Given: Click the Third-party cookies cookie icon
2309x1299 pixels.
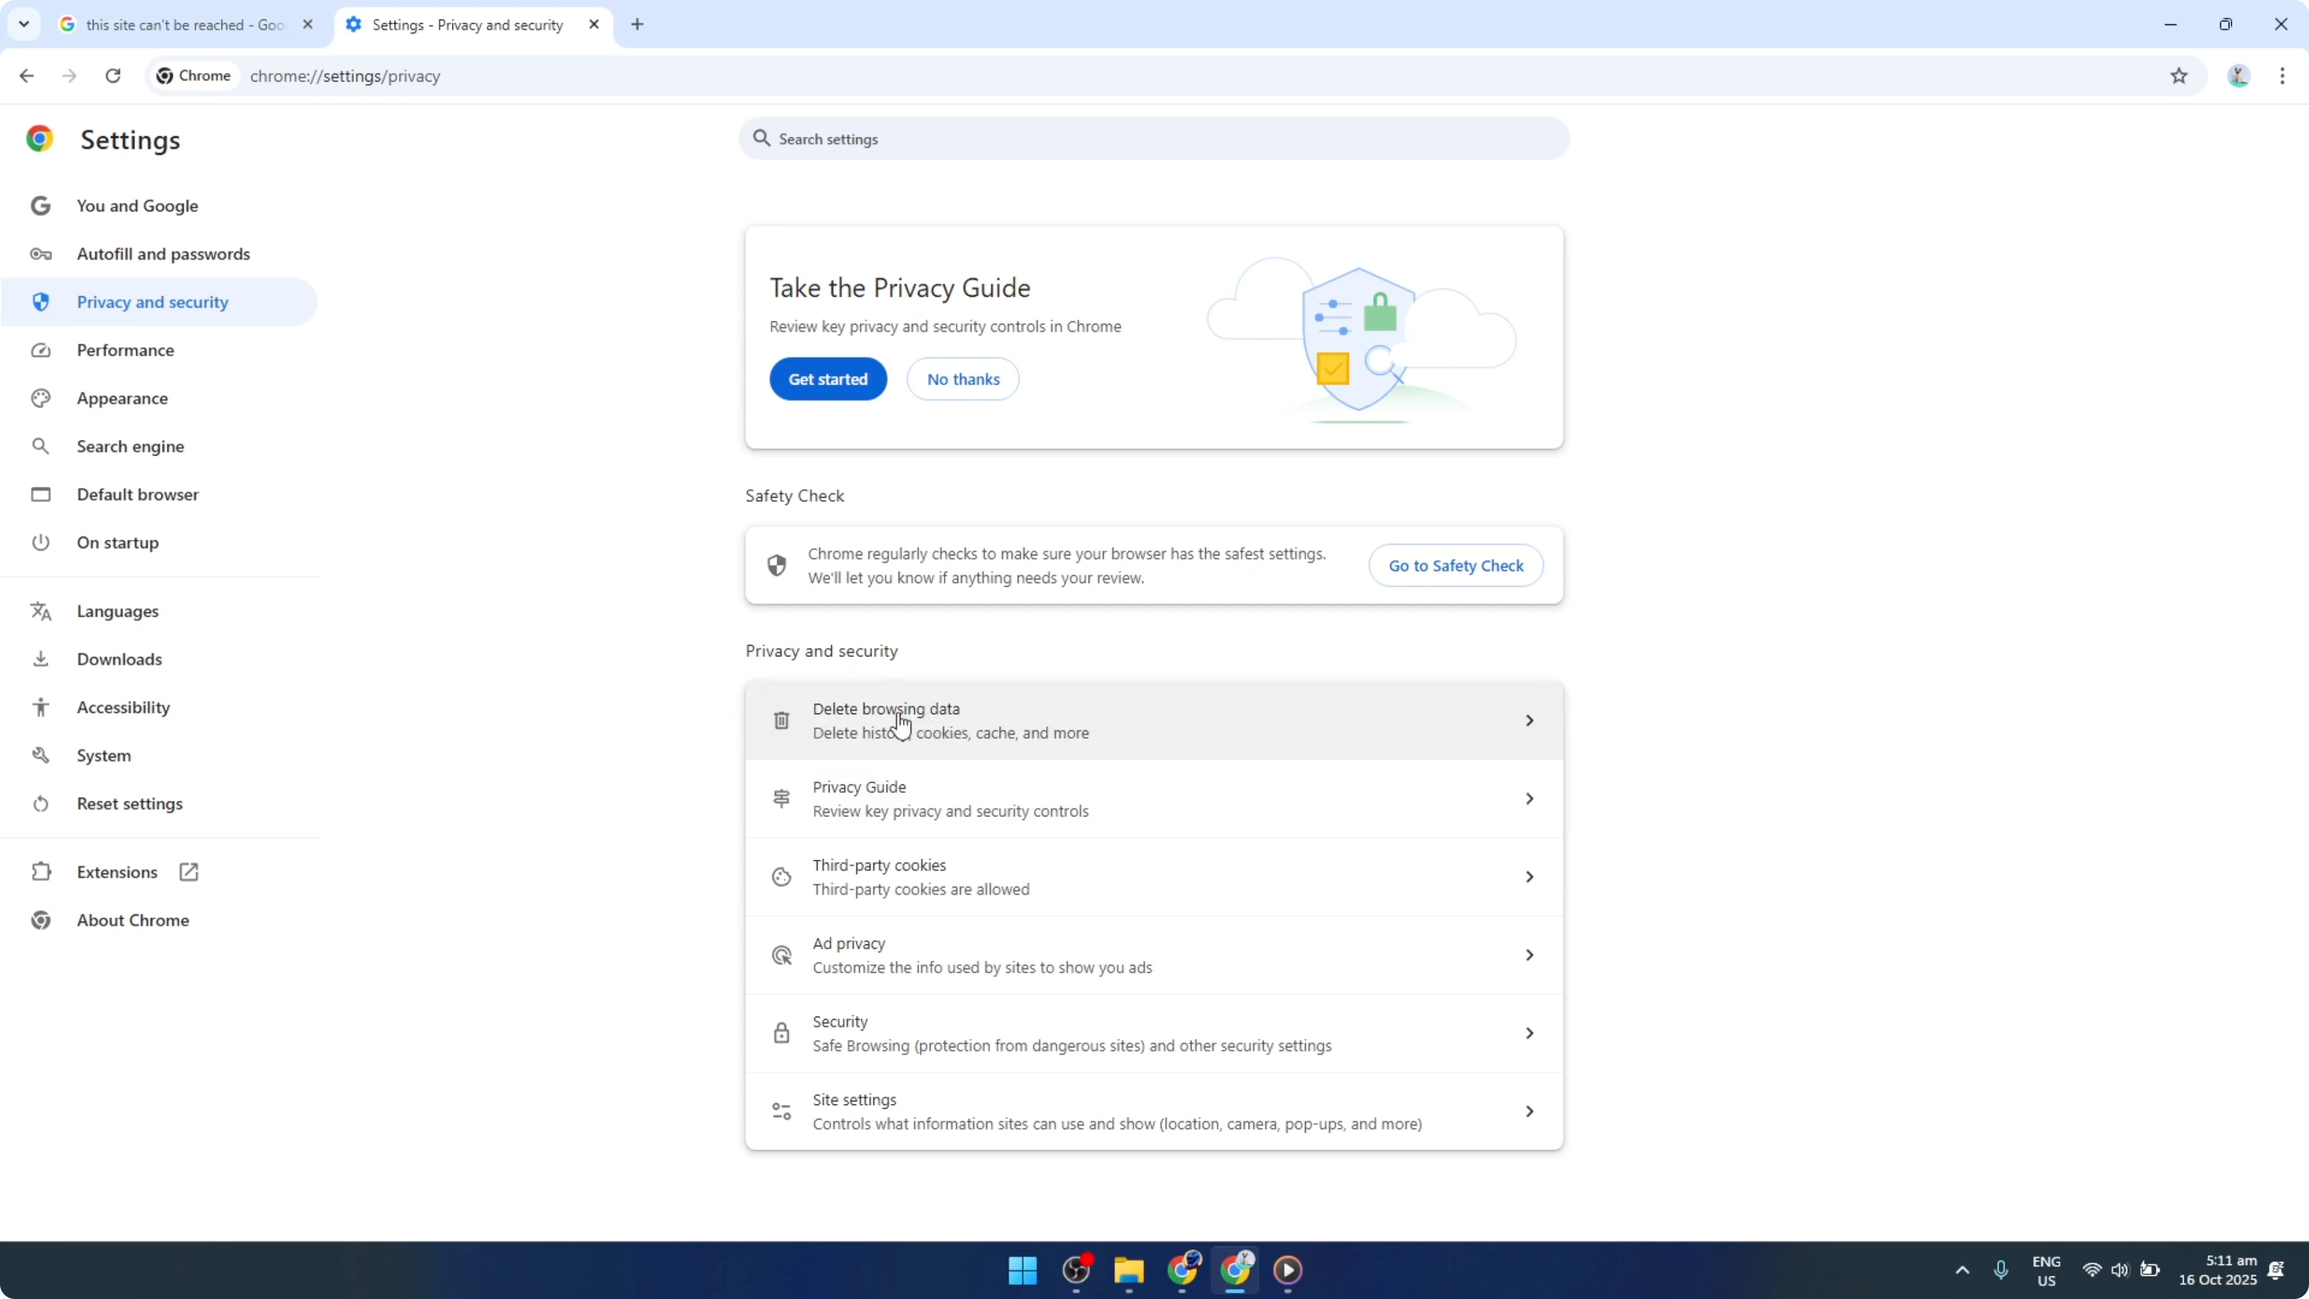Looking at the screenshot, I should pyautogui.click(x=782, y=877).
